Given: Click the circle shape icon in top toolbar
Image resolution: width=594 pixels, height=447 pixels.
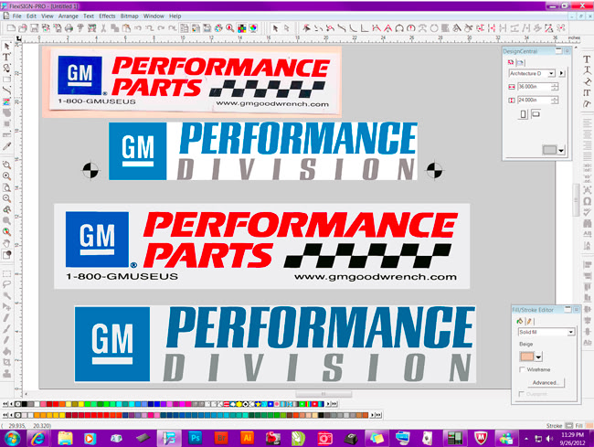Looking at the screenshot, I should click(x=434, y=28).
